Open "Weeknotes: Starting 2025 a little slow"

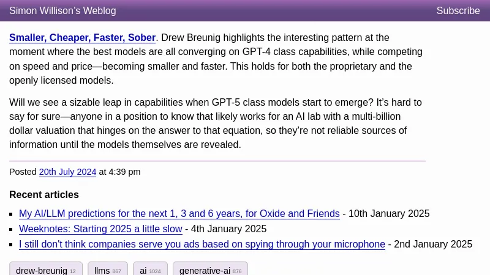pyautogui.click(x=100, y=229)
